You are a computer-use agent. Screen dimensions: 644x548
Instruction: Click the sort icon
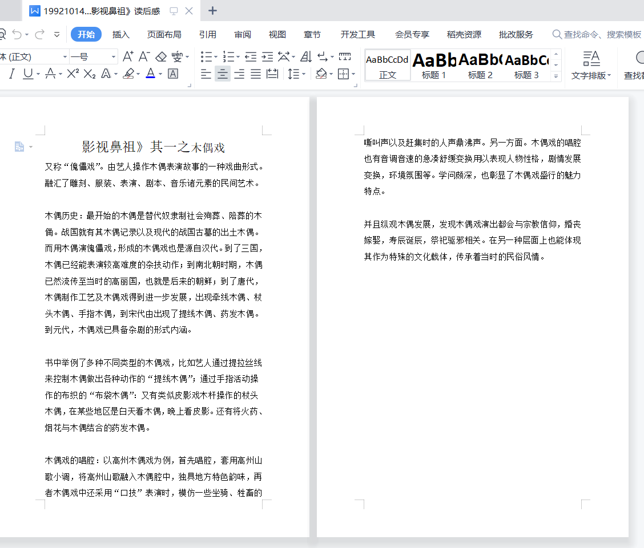pyautogui.click(x=305, y=56)
